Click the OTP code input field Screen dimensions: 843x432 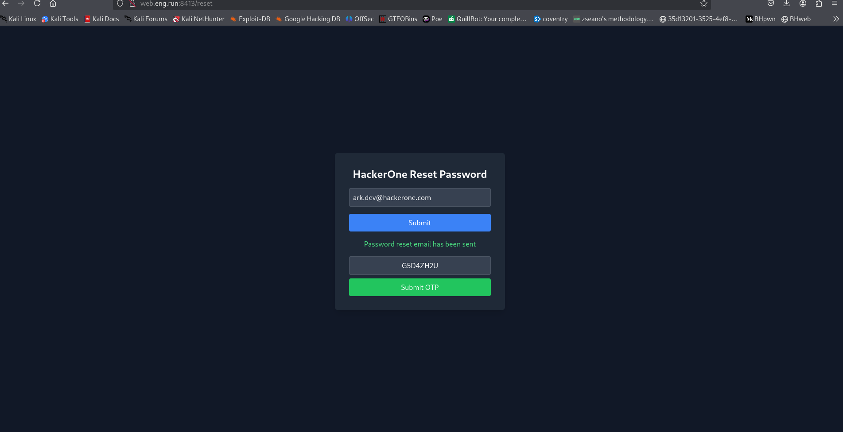[x=420, y=266]
